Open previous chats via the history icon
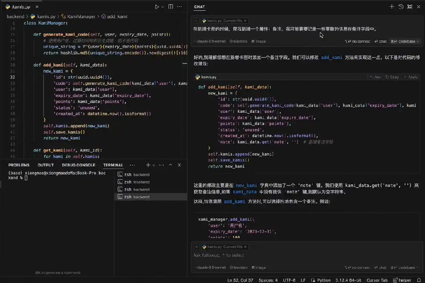 point(401,7)
